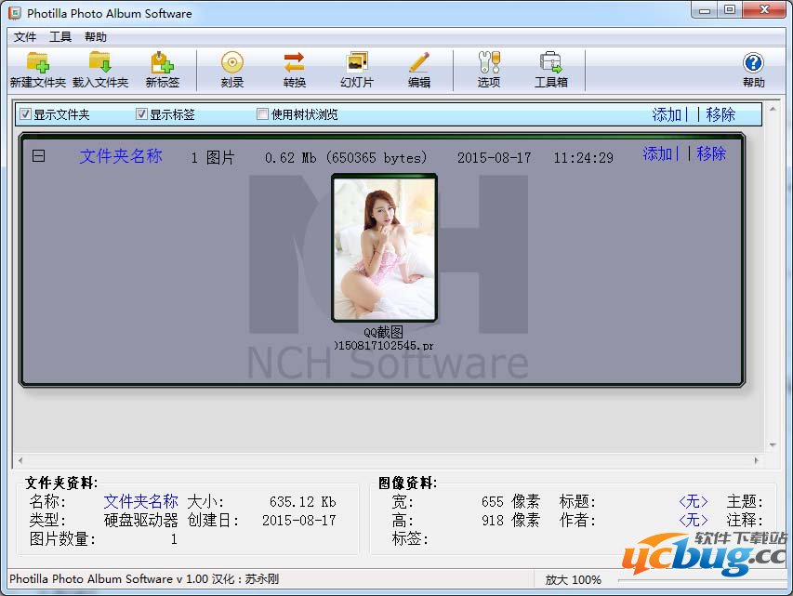
Task: Enable the 使用树状浏览 checkbox
Action: (263, 114)
